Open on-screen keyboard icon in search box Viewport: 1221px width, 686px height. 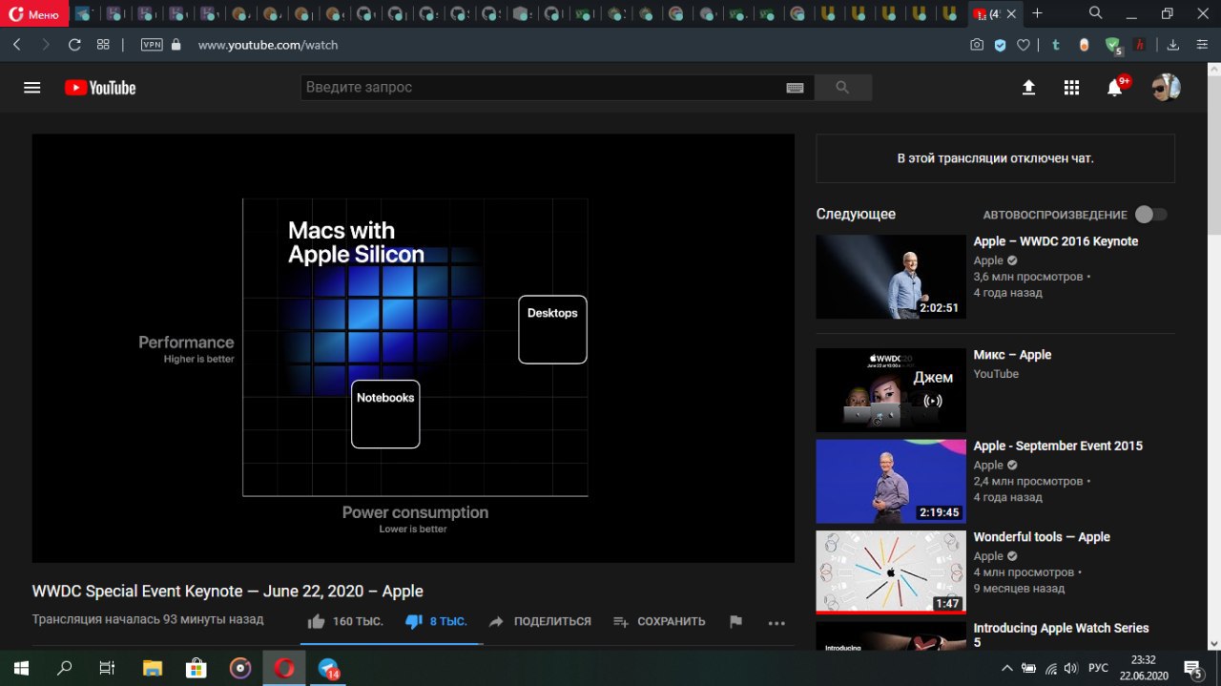[x=795, y=88]
